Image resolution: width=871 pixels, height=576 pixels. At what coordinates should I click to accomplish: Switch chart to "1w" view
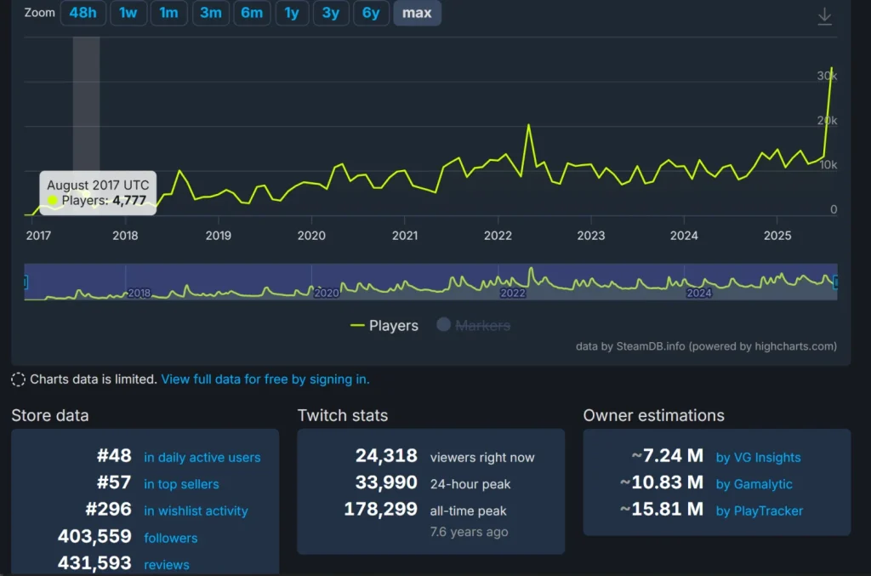tap(128, 13)
